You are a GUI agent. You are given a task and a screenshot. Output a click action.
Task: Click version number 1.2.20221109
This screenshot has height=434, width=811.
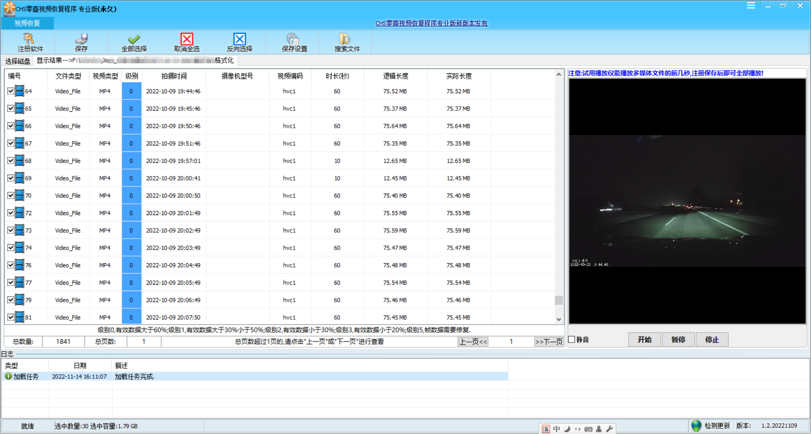pos(779,426)
